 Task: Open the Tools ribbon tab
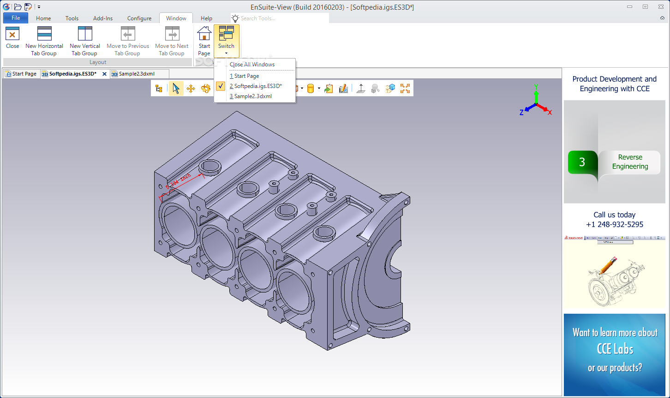coord(72,18)
